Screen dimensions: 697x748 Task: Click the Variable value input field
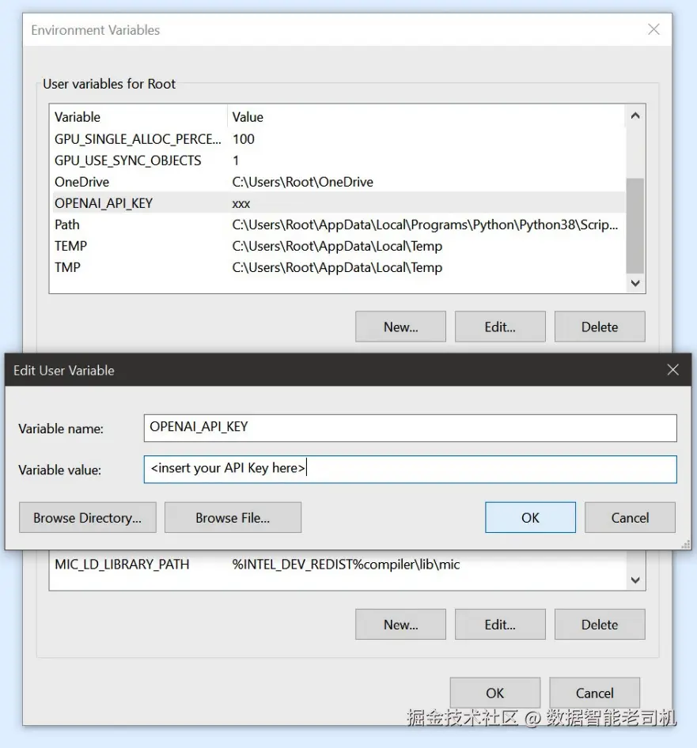[x=410, y=470]
